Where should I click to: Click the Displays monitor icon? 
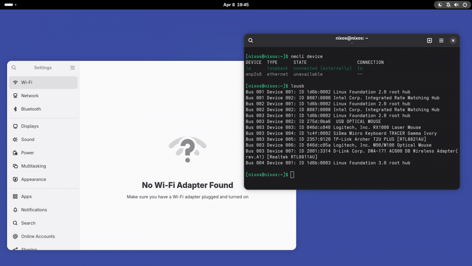click(x=16, y=126)
